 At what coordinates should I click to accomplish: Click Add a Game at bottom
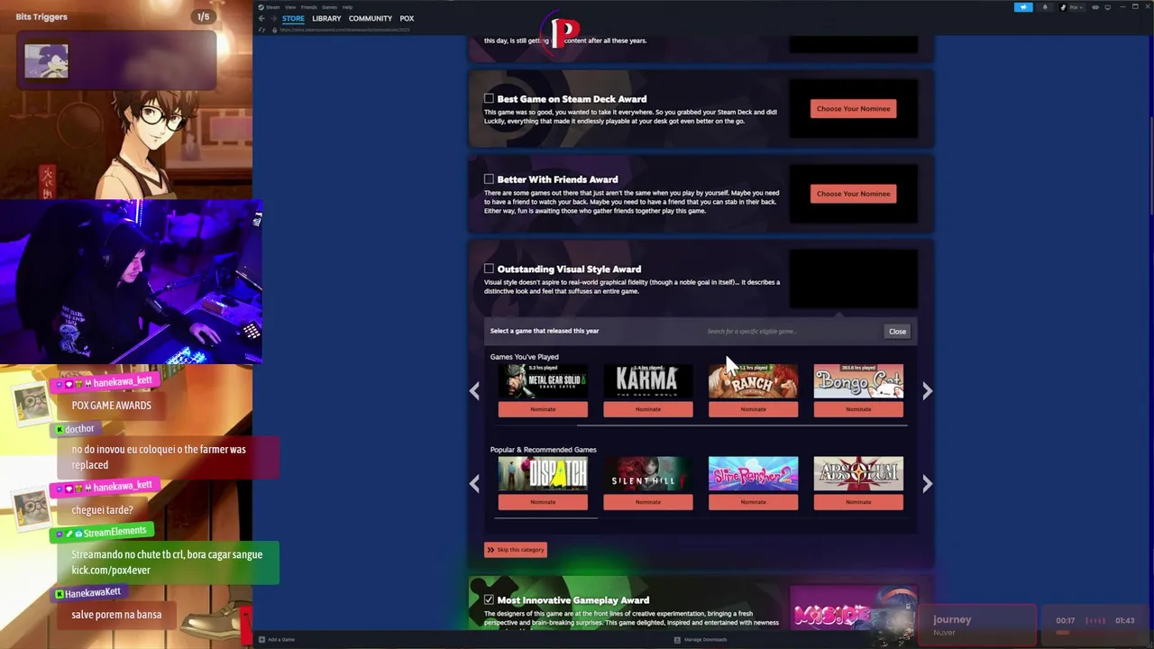pos(277,640)
